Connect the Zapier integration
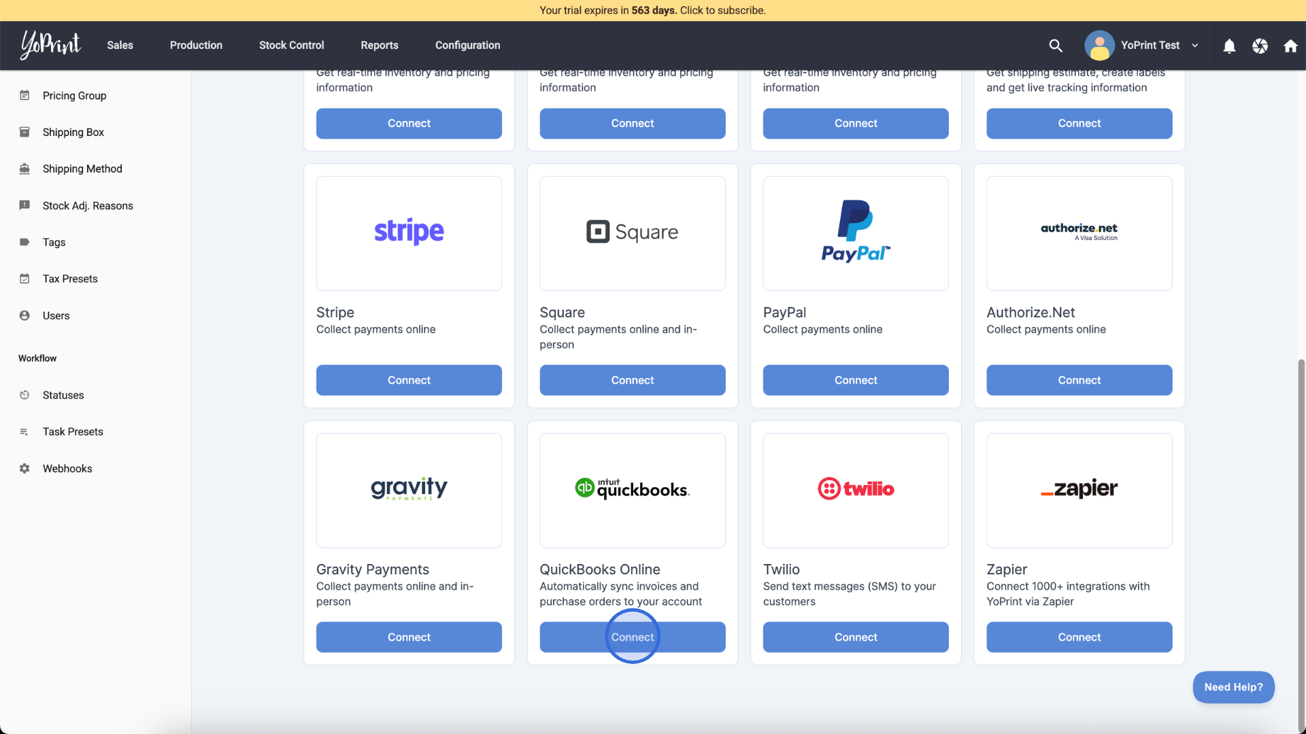Screen dimensions: 1306x734 [1079, 637]
